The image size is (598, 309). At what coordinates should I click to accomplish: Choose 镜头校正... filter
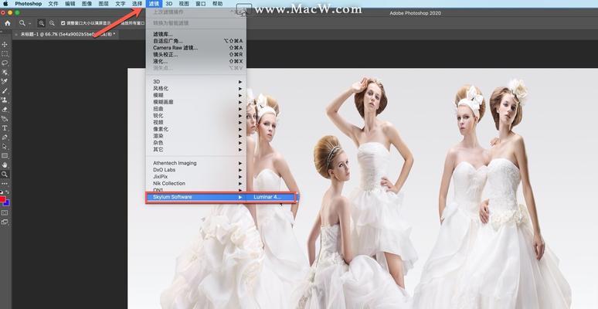point(196,55)
